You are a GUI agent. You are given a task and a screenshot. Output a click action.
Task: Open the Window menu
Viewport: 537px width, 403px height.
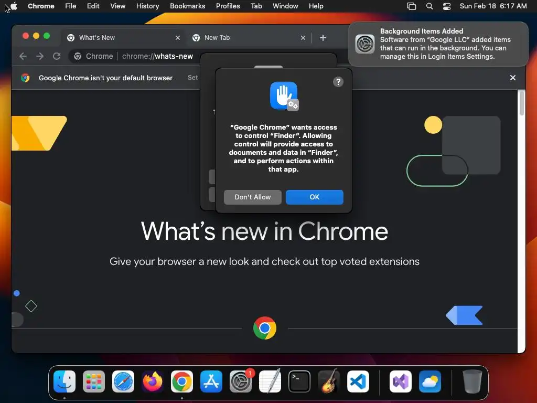coord(285,6)
